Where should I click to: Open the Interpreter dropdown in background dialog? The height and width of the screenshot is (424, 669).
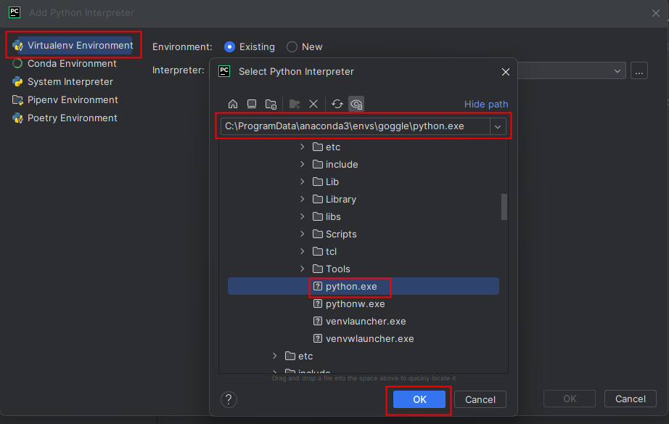click(x=617, y=71)
